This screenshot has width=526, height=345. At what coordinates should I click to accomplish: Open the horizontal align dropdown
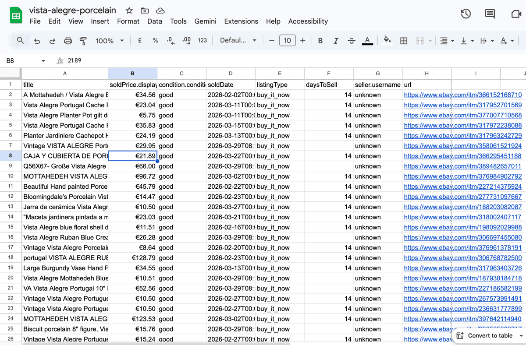click(x=447, y=41)
